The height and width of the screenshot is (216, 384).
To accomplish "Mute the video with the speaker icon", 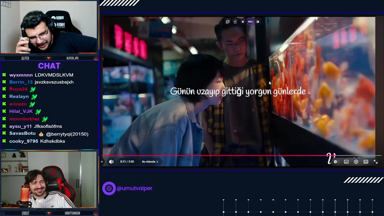I will pyautogui.click(x=111, y=162).
